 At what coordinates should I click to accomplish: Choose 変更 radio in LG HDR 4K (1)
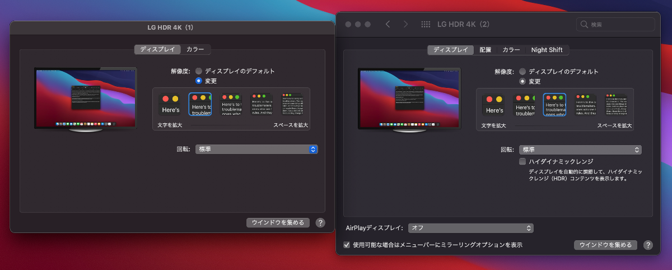(199, 81)
